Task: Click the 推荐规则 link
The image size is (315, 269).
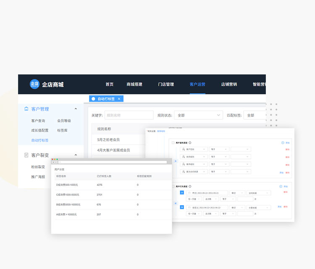Action: click(161, 131)
